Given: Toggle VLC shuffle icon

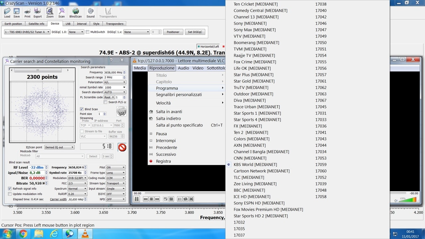Looking at the screenshot, I should click(191, 199).
